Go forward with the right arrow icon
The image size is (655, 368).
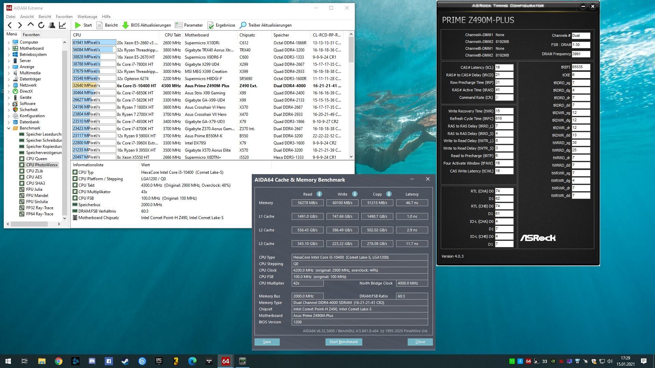point(20,25)
